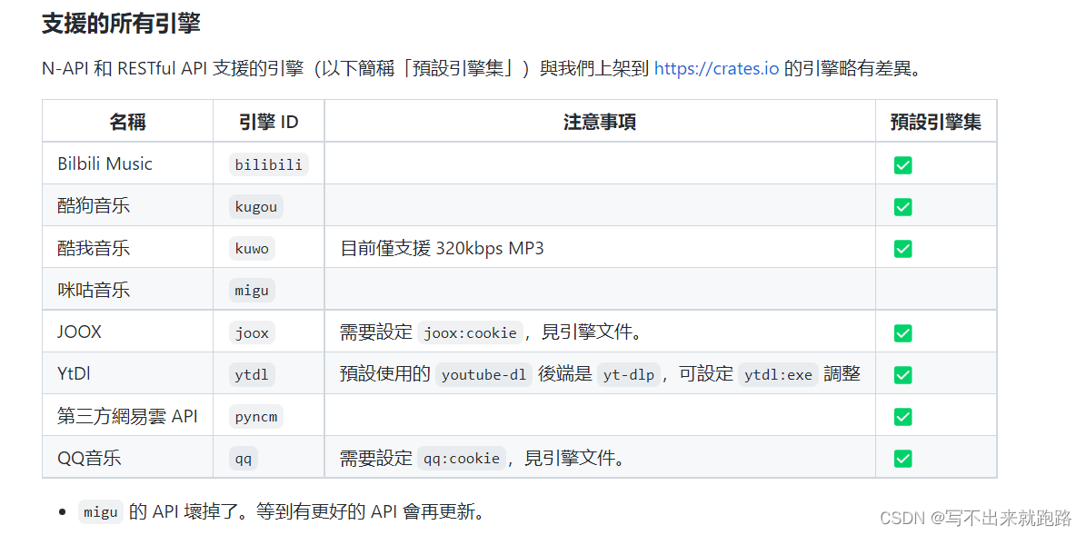Click the pyncm engine ID code
Image resolution: width=1086 pixels, height=535 pixels.
256,417
